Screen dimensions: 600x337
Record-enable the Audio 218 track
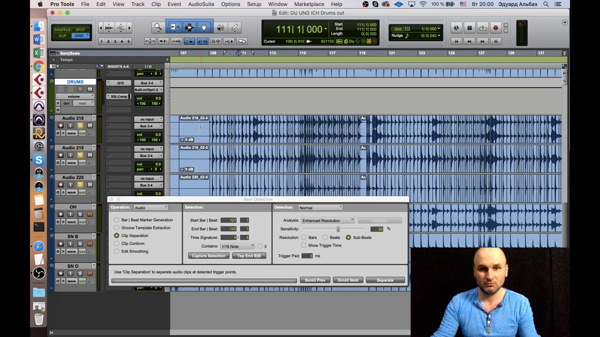point(60,125)
